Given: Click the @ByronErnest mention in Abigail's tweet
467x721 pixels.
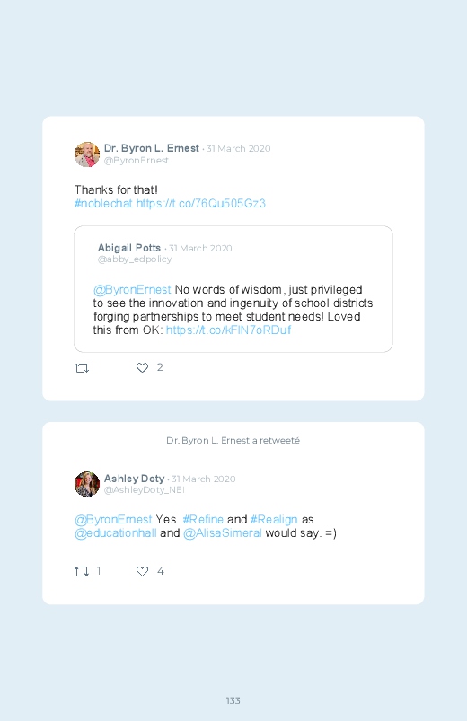Looking at the screenshot, I should click(x=132, y=290).
